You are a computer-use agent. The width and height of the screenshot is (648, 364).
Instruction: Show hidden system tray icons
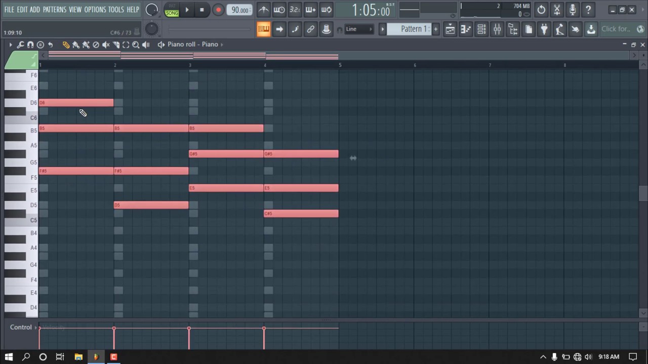pyautogui.click(x=543, y=357)
